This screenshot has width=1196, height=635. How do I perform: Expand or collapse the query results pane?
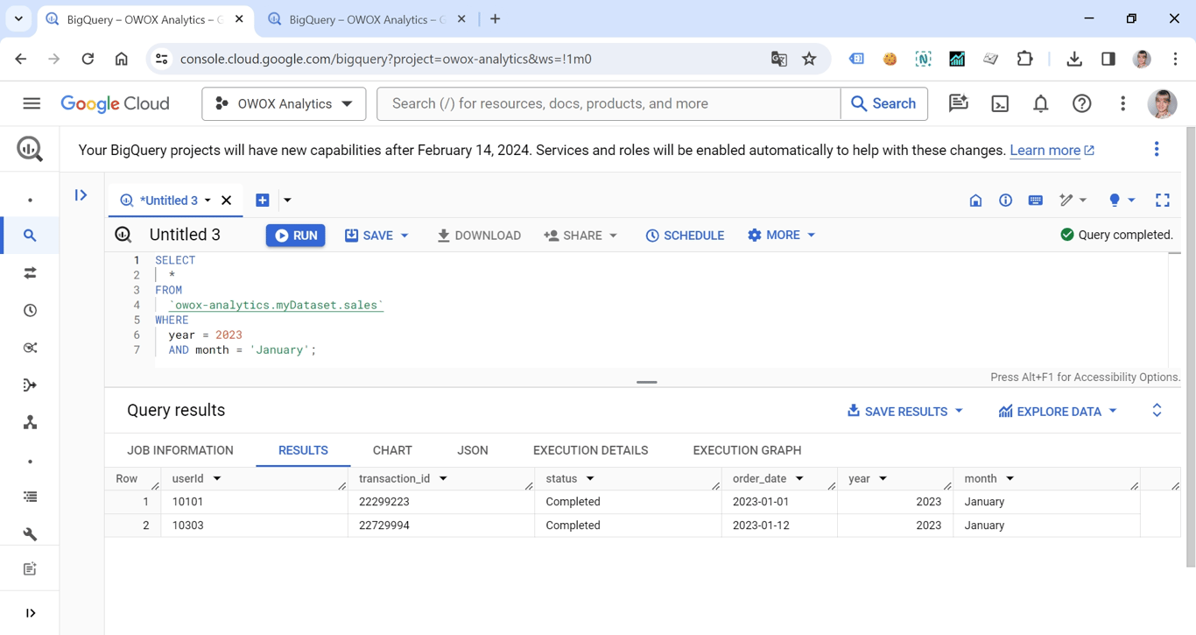[x=1157, y=410]
